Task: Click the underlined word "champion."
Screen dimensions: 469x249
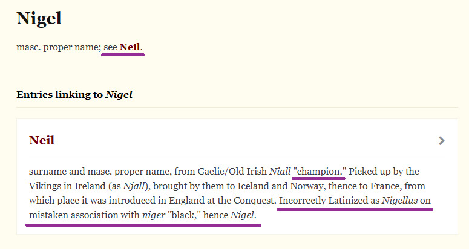Action: point(318,171)
